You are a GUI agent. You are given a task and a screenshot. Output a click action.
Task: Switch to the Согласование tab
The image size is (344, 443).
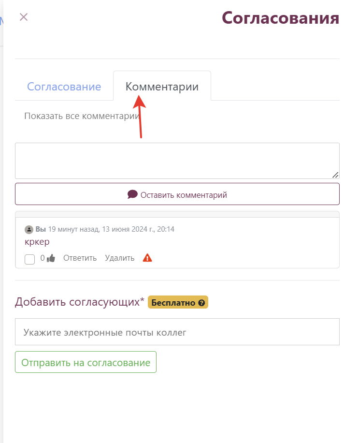tap(64, 87)
